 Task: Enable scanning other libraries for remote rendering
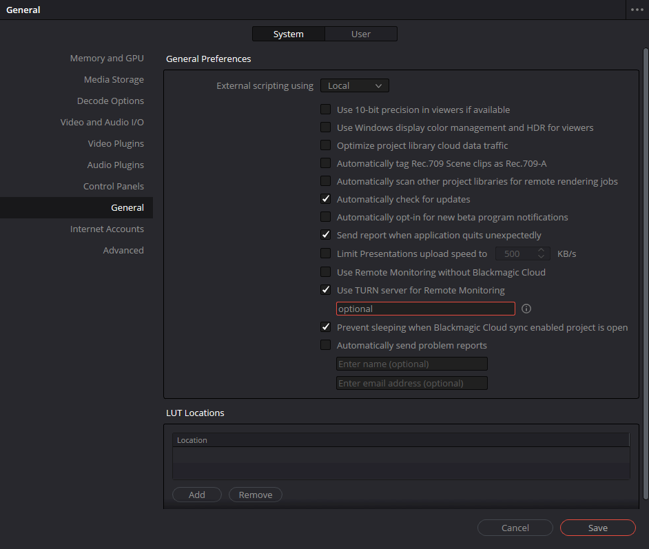pos(326,180)
